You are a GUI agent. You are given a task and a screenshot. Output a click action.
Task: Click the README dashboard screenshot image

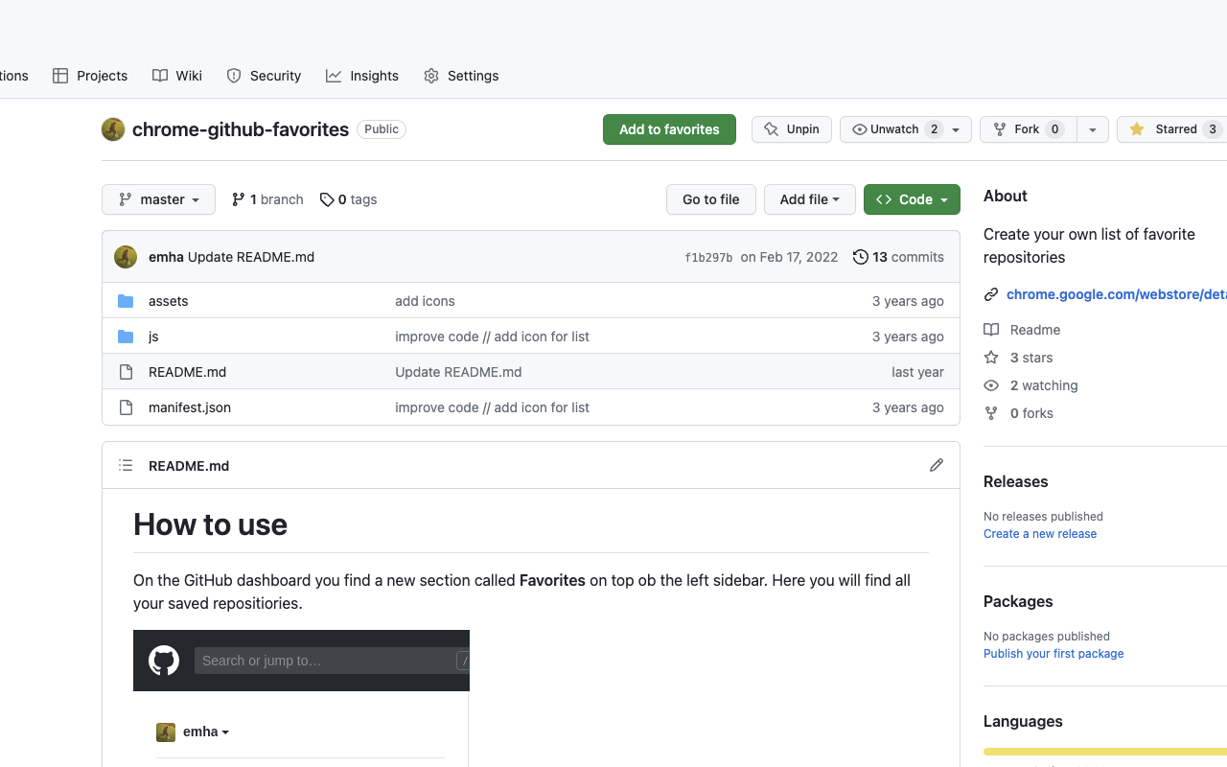click(301, 698)
